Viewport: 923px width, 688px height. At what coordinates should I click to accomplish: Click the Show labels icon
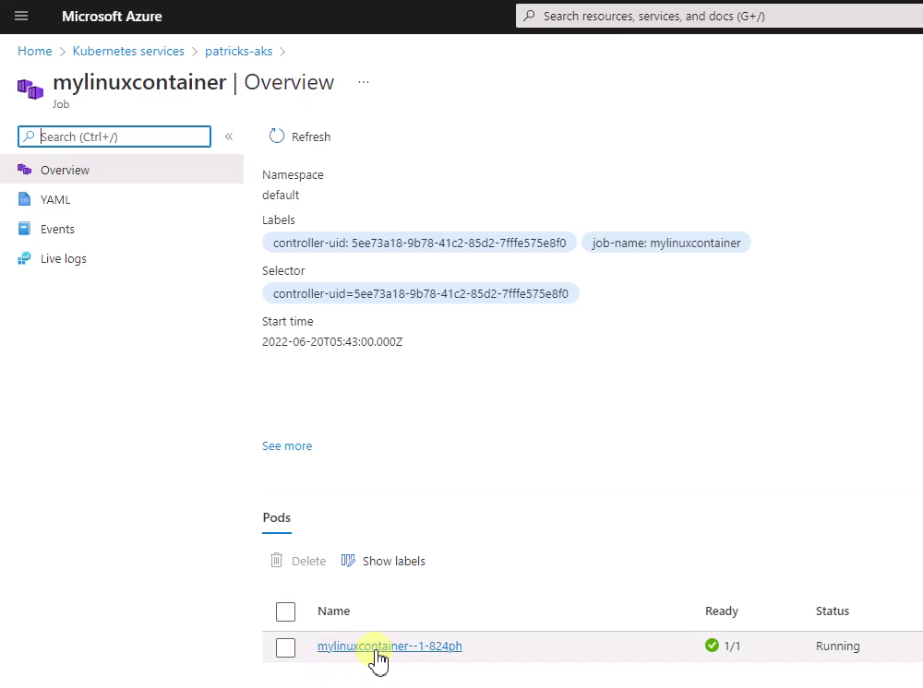[x=348, y=561]
